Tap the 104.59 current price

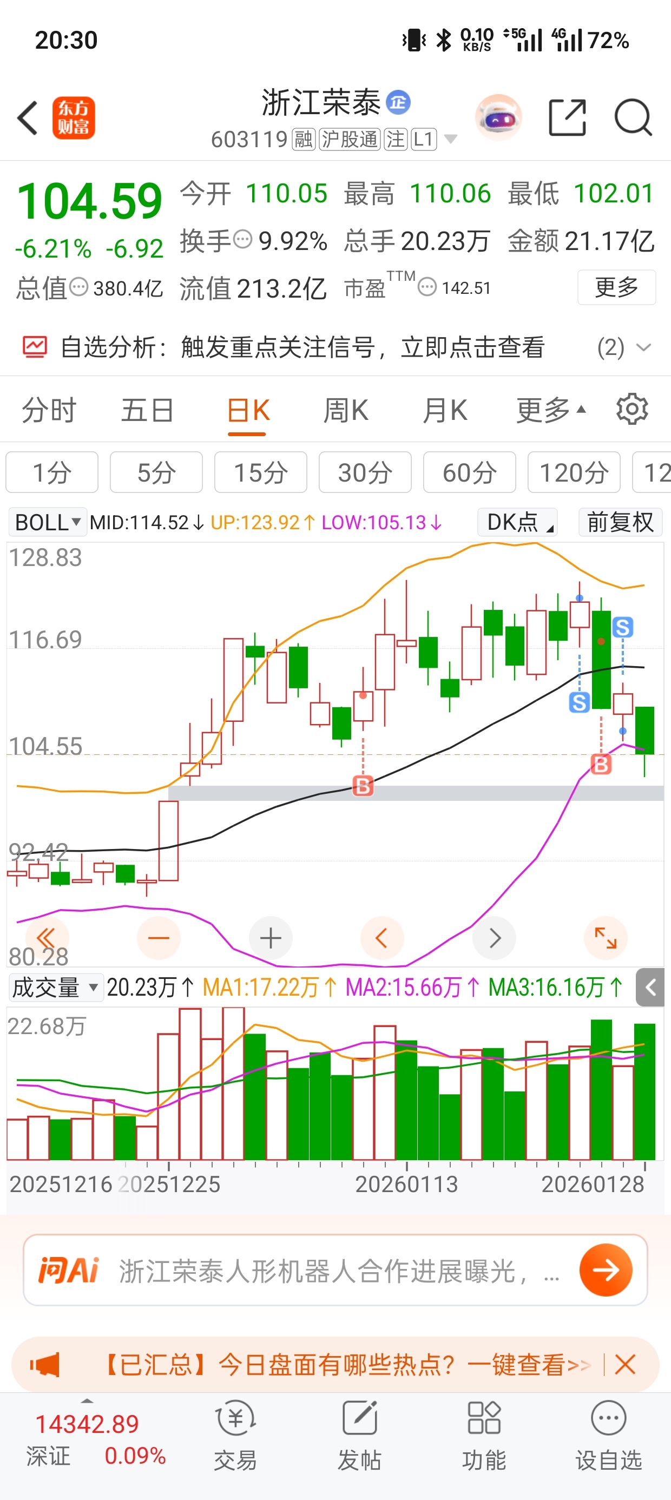(90, 201)
